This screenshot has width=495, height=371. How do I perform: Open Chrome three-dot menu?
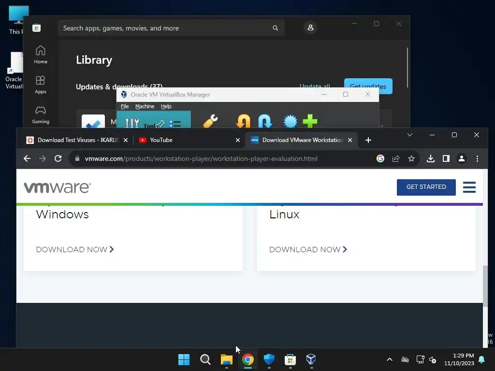click(x=477, y=158)
